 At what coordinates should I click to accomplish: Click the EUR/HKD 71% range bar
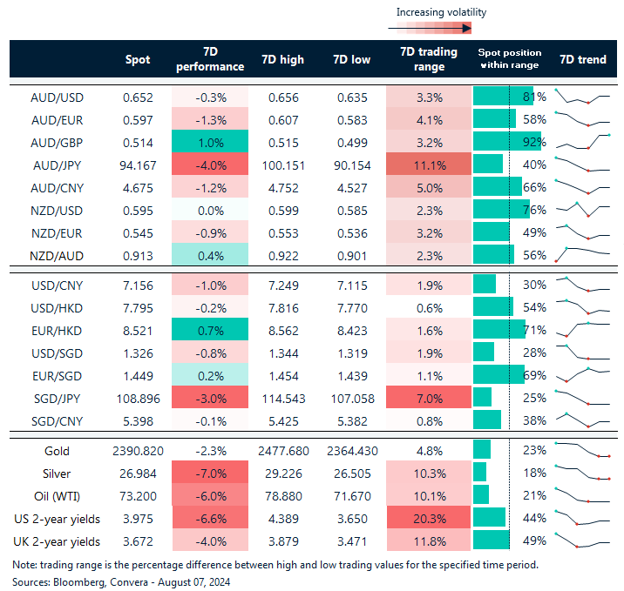[x=499, y=329]
